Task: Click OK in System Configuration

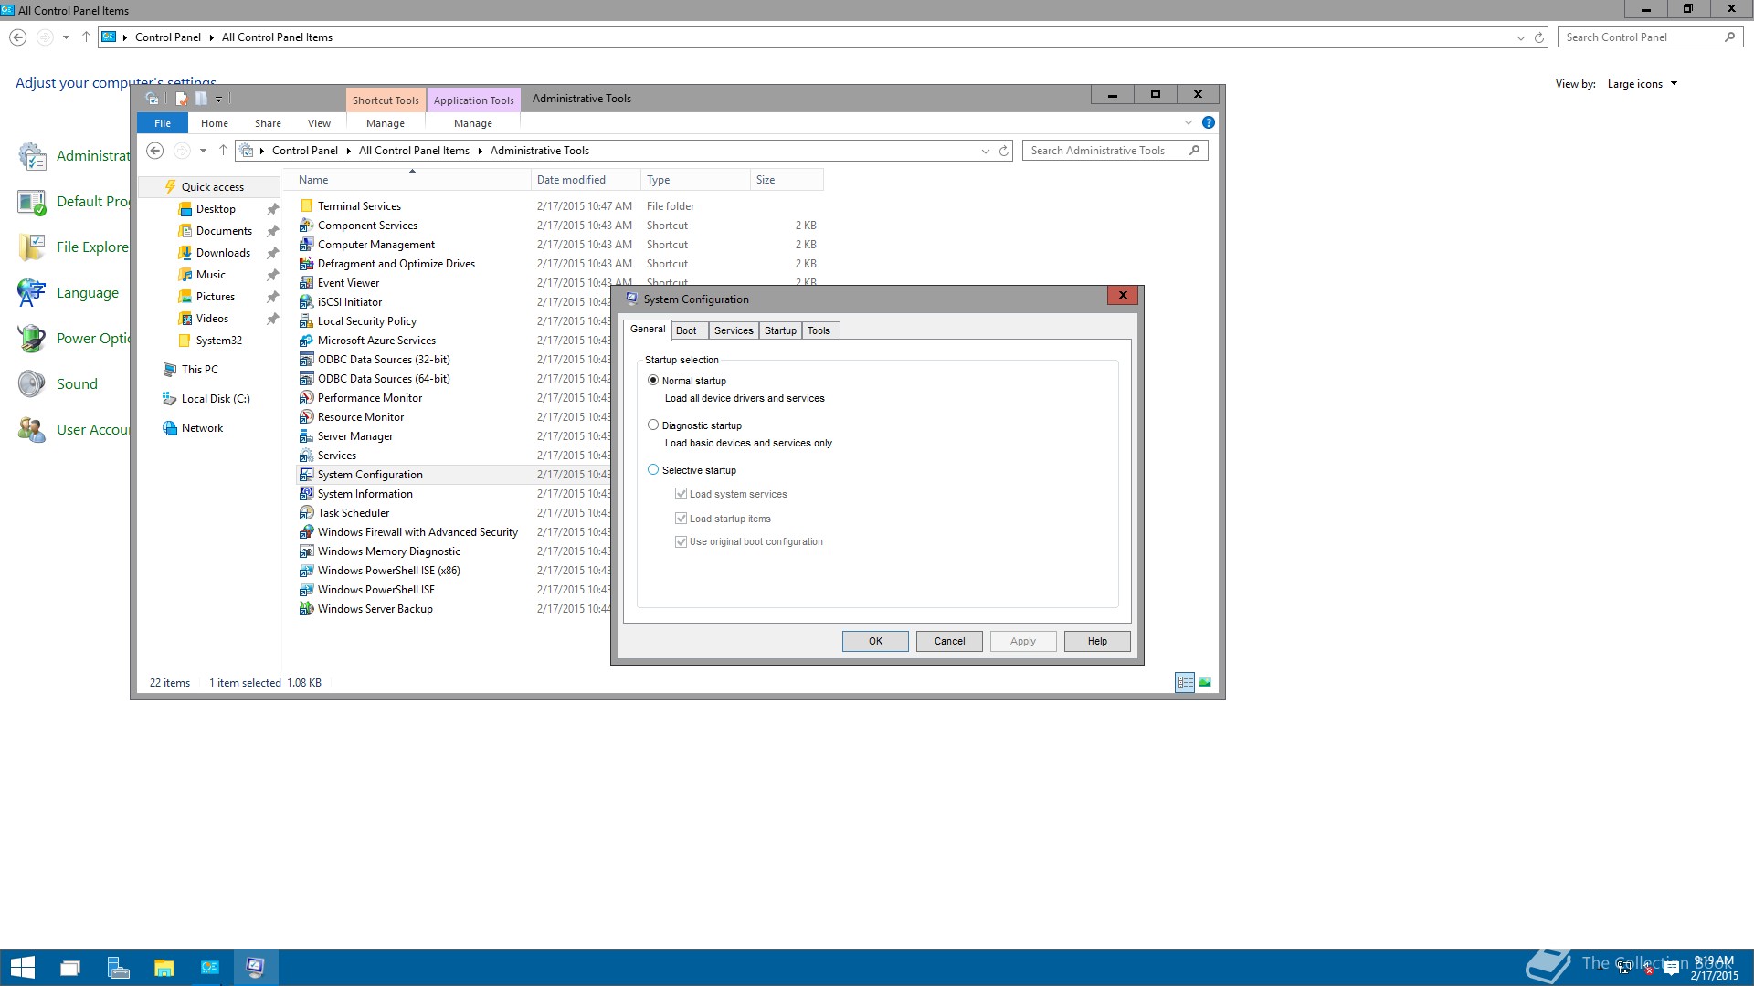Action: pos(875,641)
